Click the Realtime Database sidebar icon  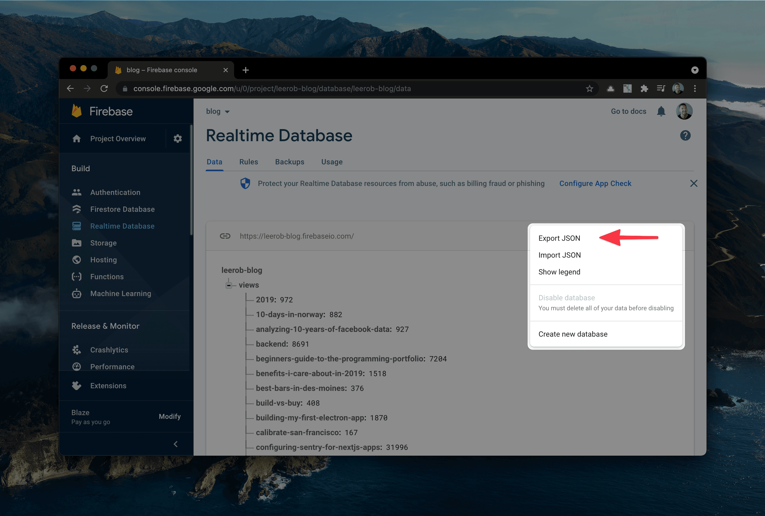(x=77, y=226)
